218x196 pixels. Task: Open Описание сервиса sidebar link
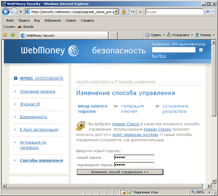click(37, 91)
